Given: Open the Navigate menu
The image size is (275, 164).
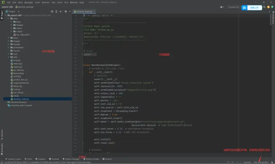Looking at the screenshot, I should 29,2.
